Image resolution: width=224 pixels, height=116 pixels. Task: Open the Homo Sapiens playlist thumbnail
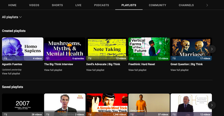click(23, 49)
